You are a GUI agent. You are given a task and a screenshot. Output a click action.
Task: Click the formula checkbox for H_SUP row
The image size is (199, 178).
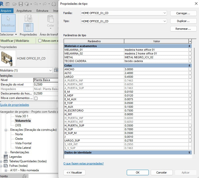click(190, 129)
